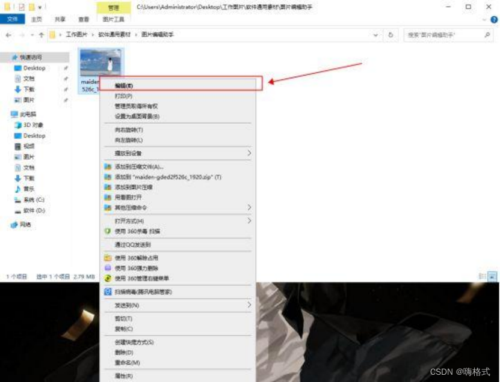Click icon beside 添加到 "maiden-gded2f526c_1920.zip"
The width and height of the screenshot is (500, 382).
coord(108,177)
